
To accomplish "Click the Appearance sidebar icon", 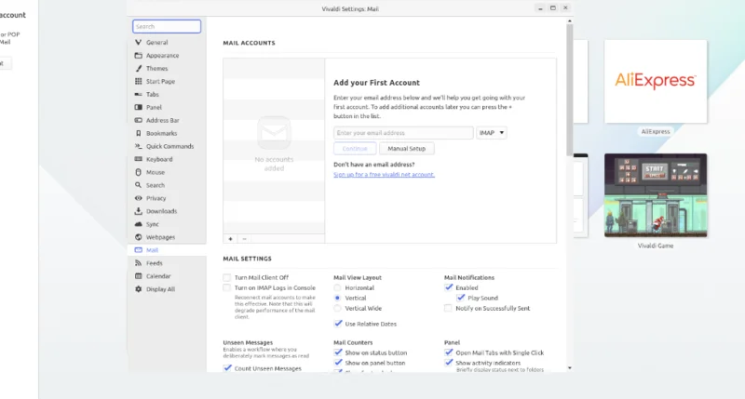I will coord(138,55).
